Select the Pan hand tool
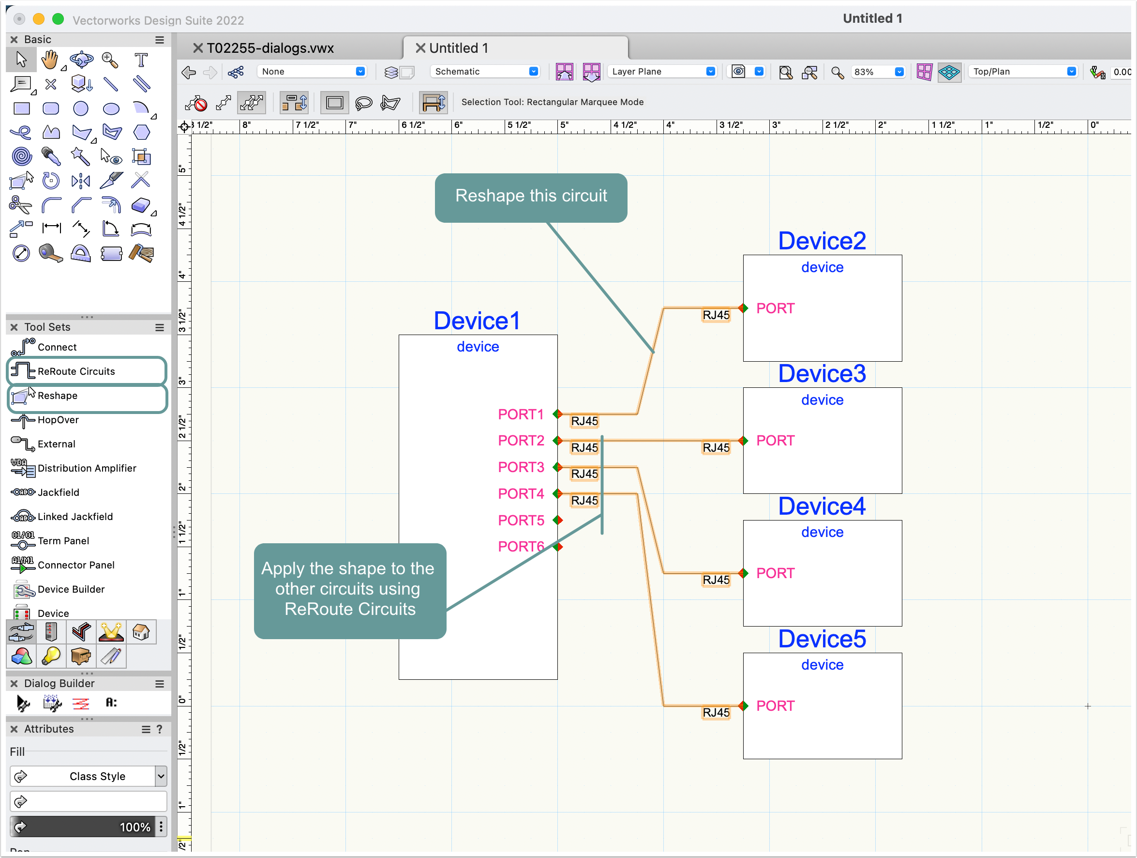This screenshot has height=858, width=1137. (50, 60)
